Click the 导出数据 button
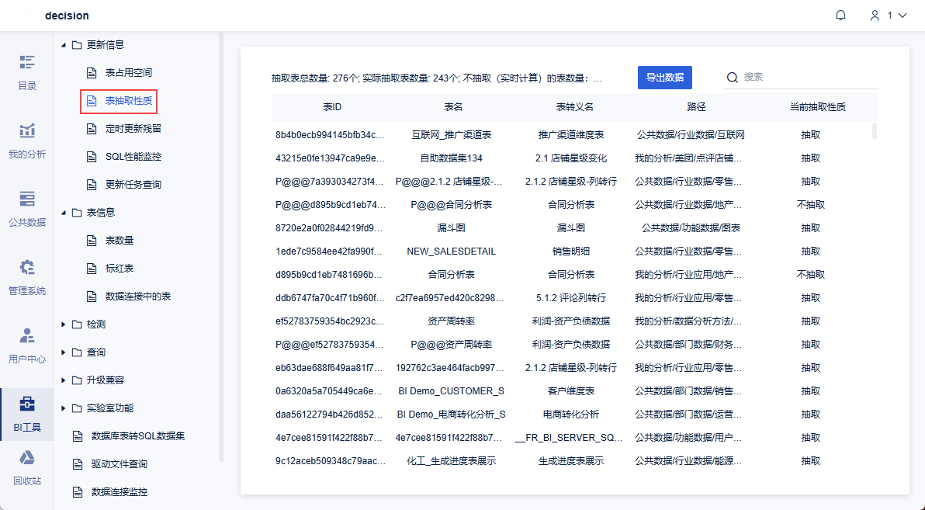Viewport: 925px width, 510px height. point(665,78)
